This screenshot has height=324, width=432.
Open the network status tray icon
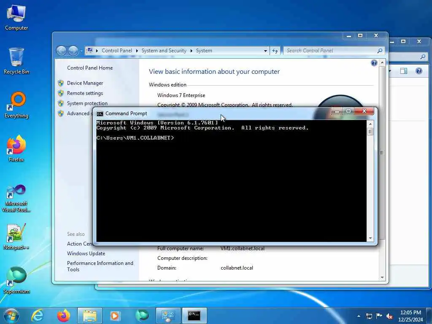coord(369,316)
